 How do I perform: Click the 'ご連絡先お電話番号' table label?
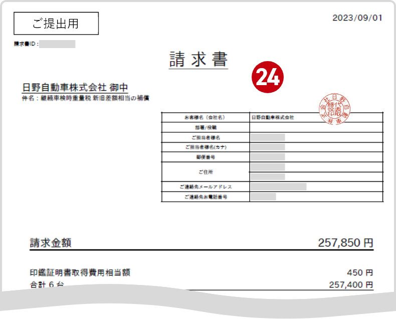(x=206, y=197)
